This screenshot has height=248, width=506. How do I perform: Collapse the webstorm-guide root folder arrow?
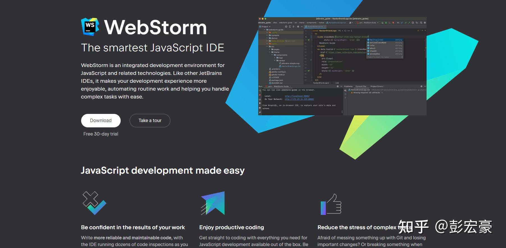click(x=264, y=30)
